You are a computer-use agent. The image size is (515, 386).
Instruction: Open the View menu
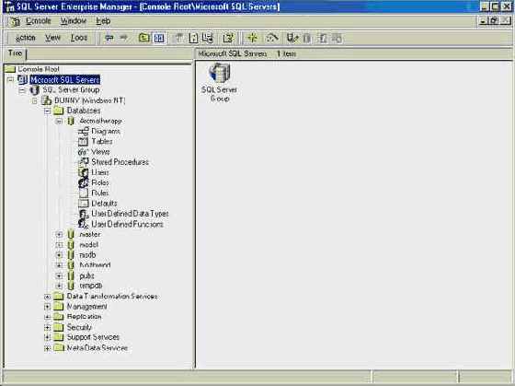[x=52, y=38]
